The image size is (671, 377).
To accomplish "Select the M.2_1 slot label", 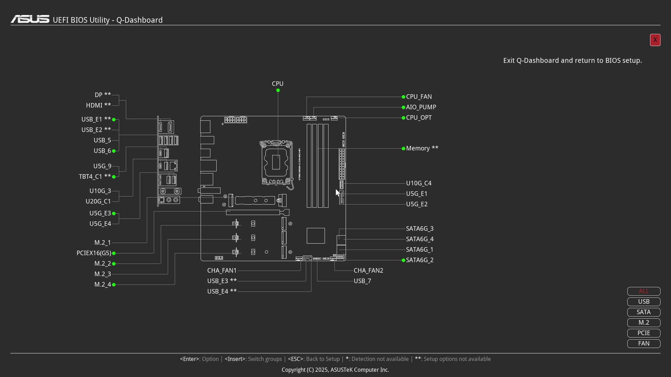I will [x=103, y=243].
